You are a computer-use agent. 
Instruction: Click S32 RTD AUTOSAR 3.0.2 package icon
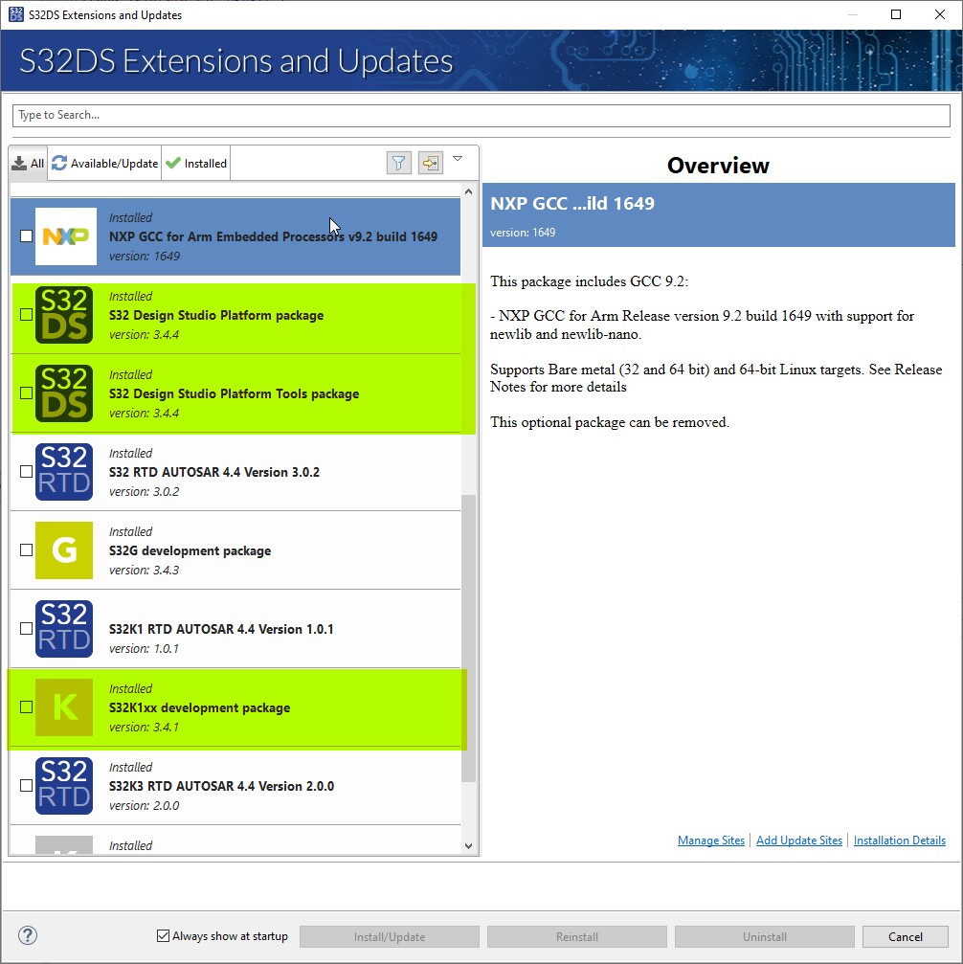64,472
